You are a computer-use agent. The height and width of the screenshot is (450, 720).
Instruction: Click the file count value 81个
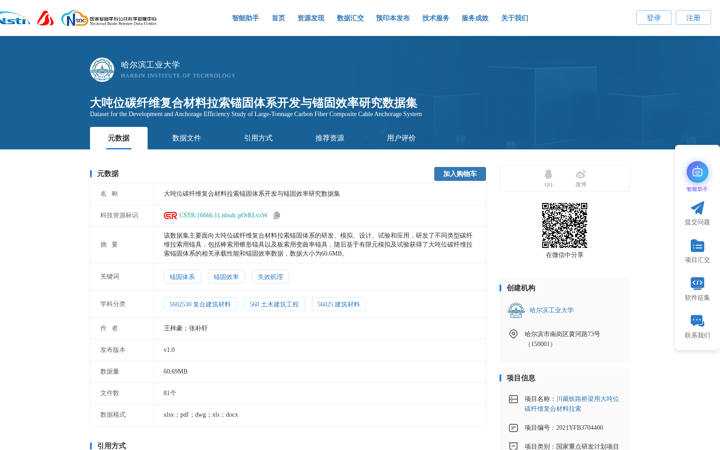pos(170,393)
